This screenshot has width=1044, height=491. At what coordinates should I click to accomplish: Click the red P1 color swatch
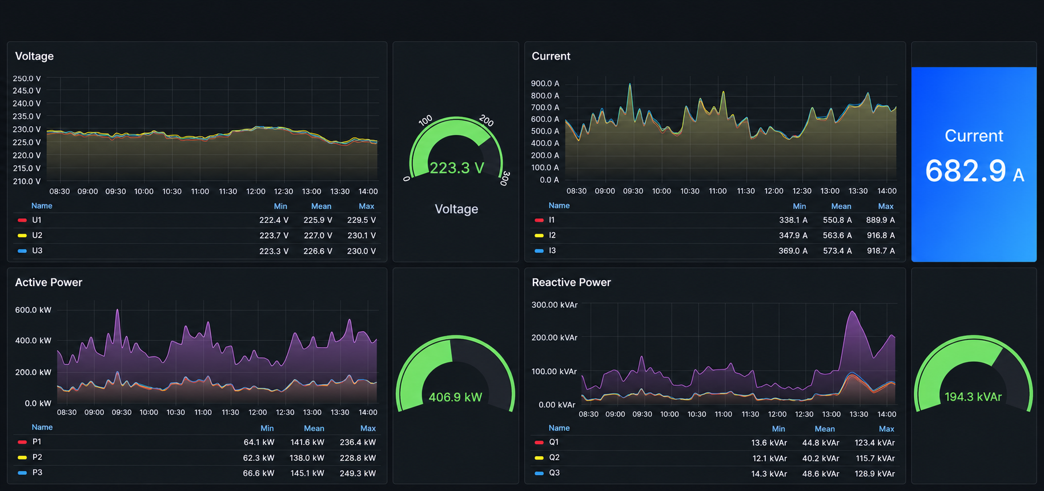(x=22, y=442)
